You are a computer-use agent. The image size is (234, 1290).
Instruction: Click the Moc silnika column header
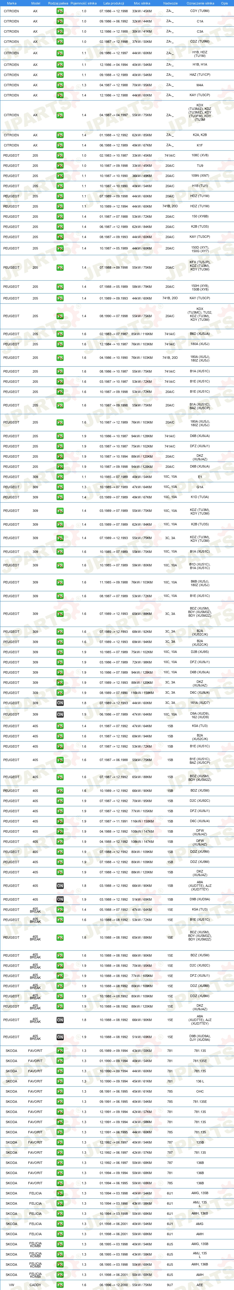point(142,3)
